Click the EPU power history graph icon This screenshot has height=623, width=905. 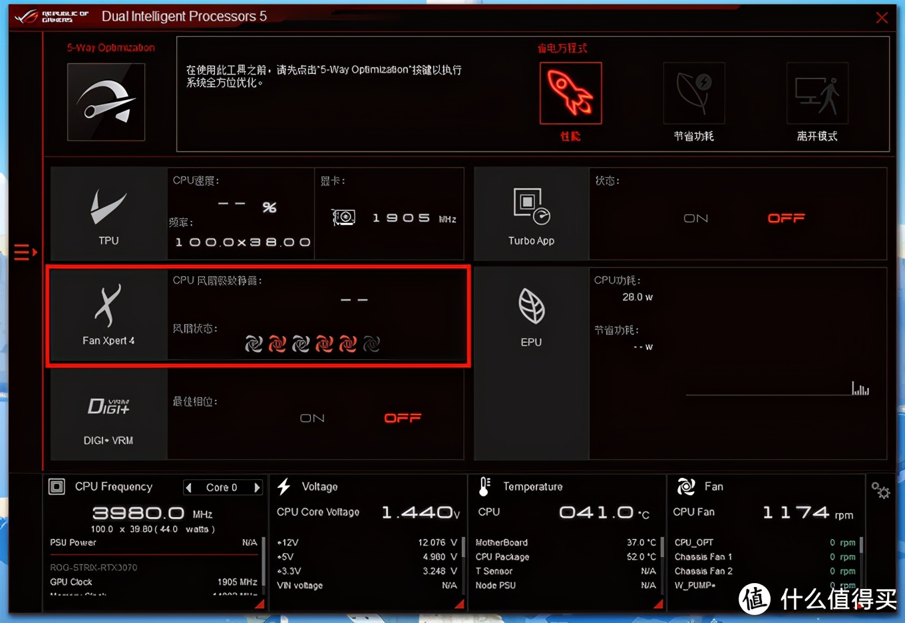tap(860, 388)
